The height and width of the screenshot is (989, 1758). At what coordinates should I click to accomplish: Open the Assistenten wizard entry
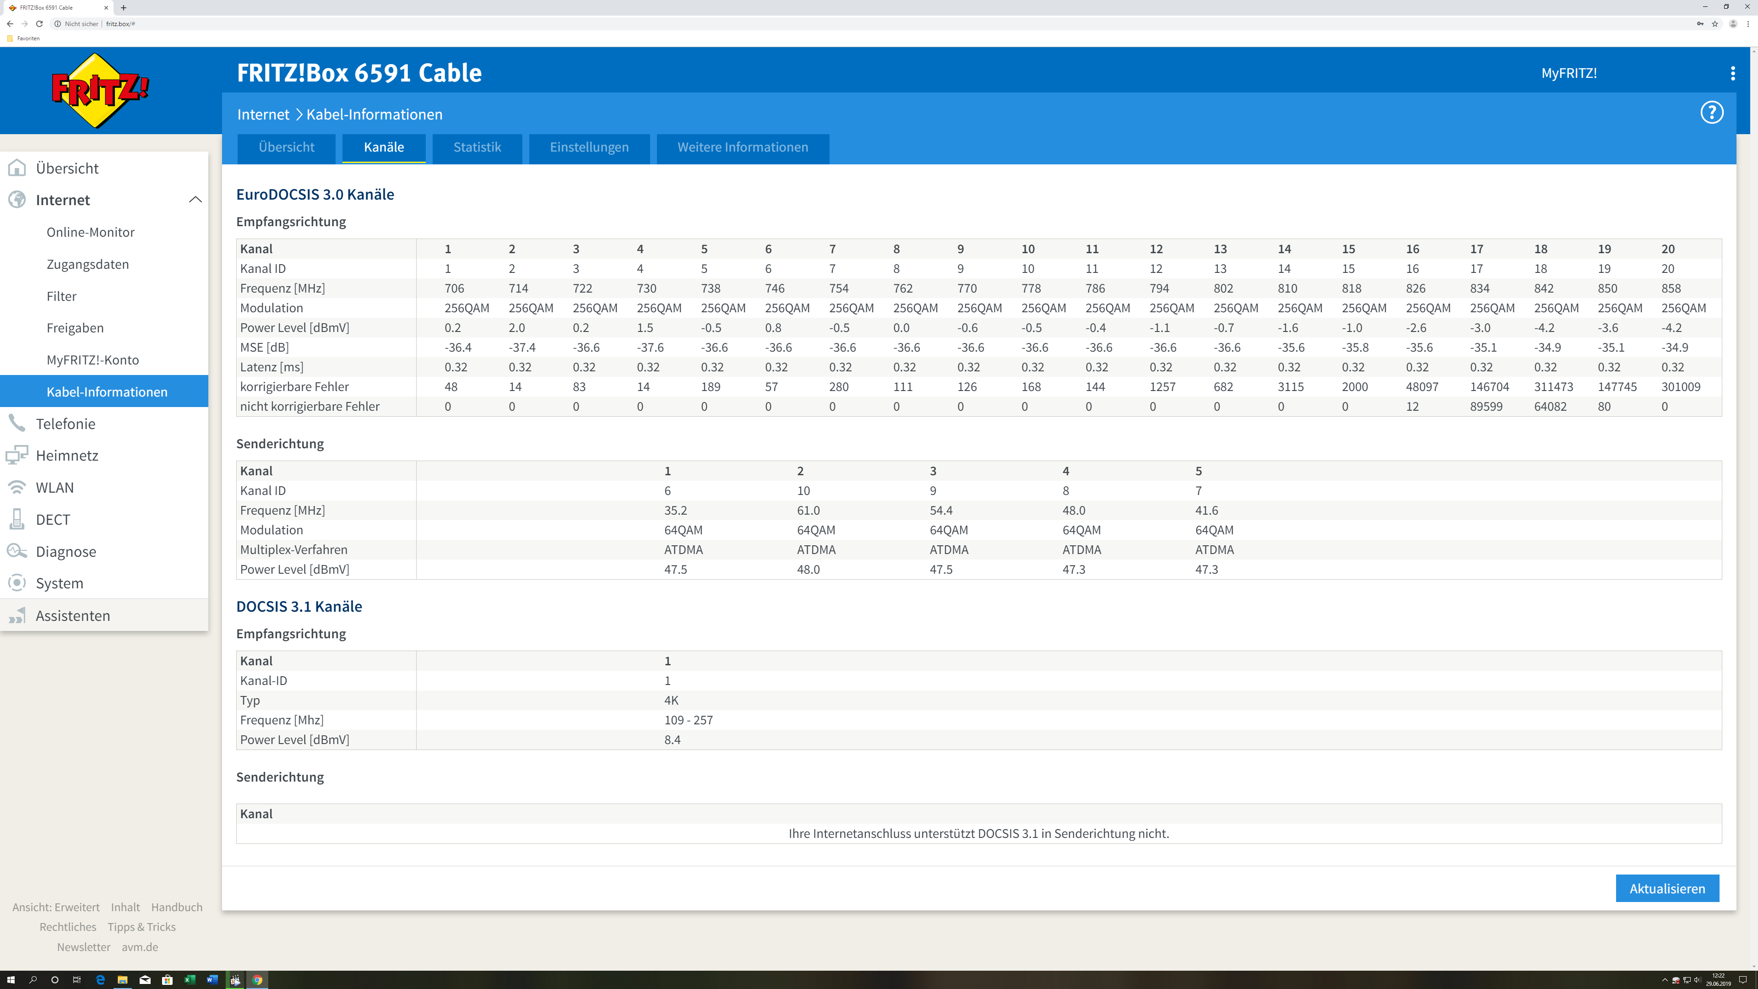[x=72, y=616]
